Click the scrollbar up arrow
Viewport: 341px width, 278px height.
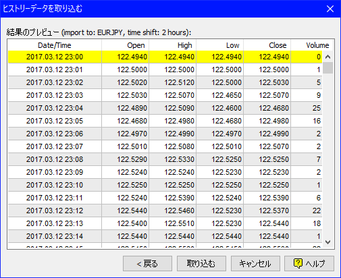pyautogui.click(x=327, y=57)
